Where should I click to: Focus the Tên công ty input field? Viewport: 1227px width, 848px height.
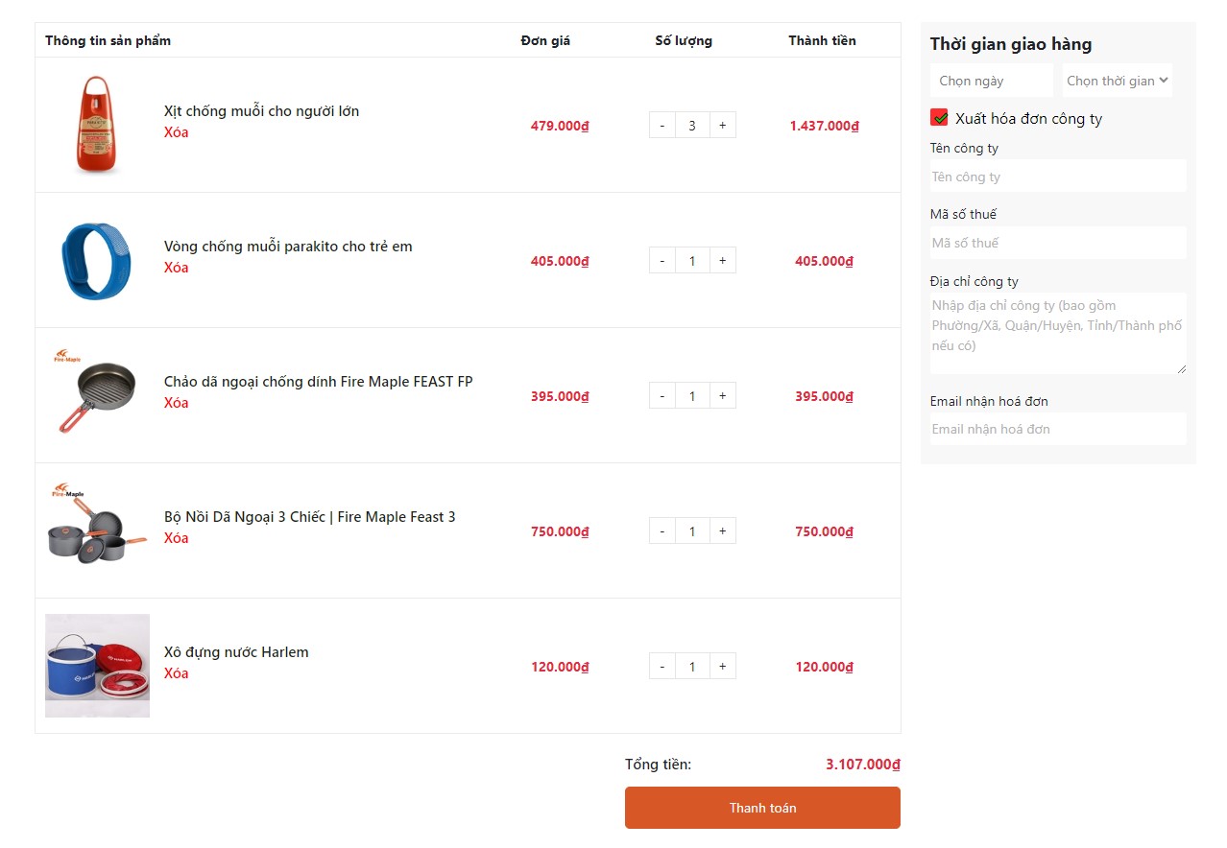click(x=1057, y=177)
